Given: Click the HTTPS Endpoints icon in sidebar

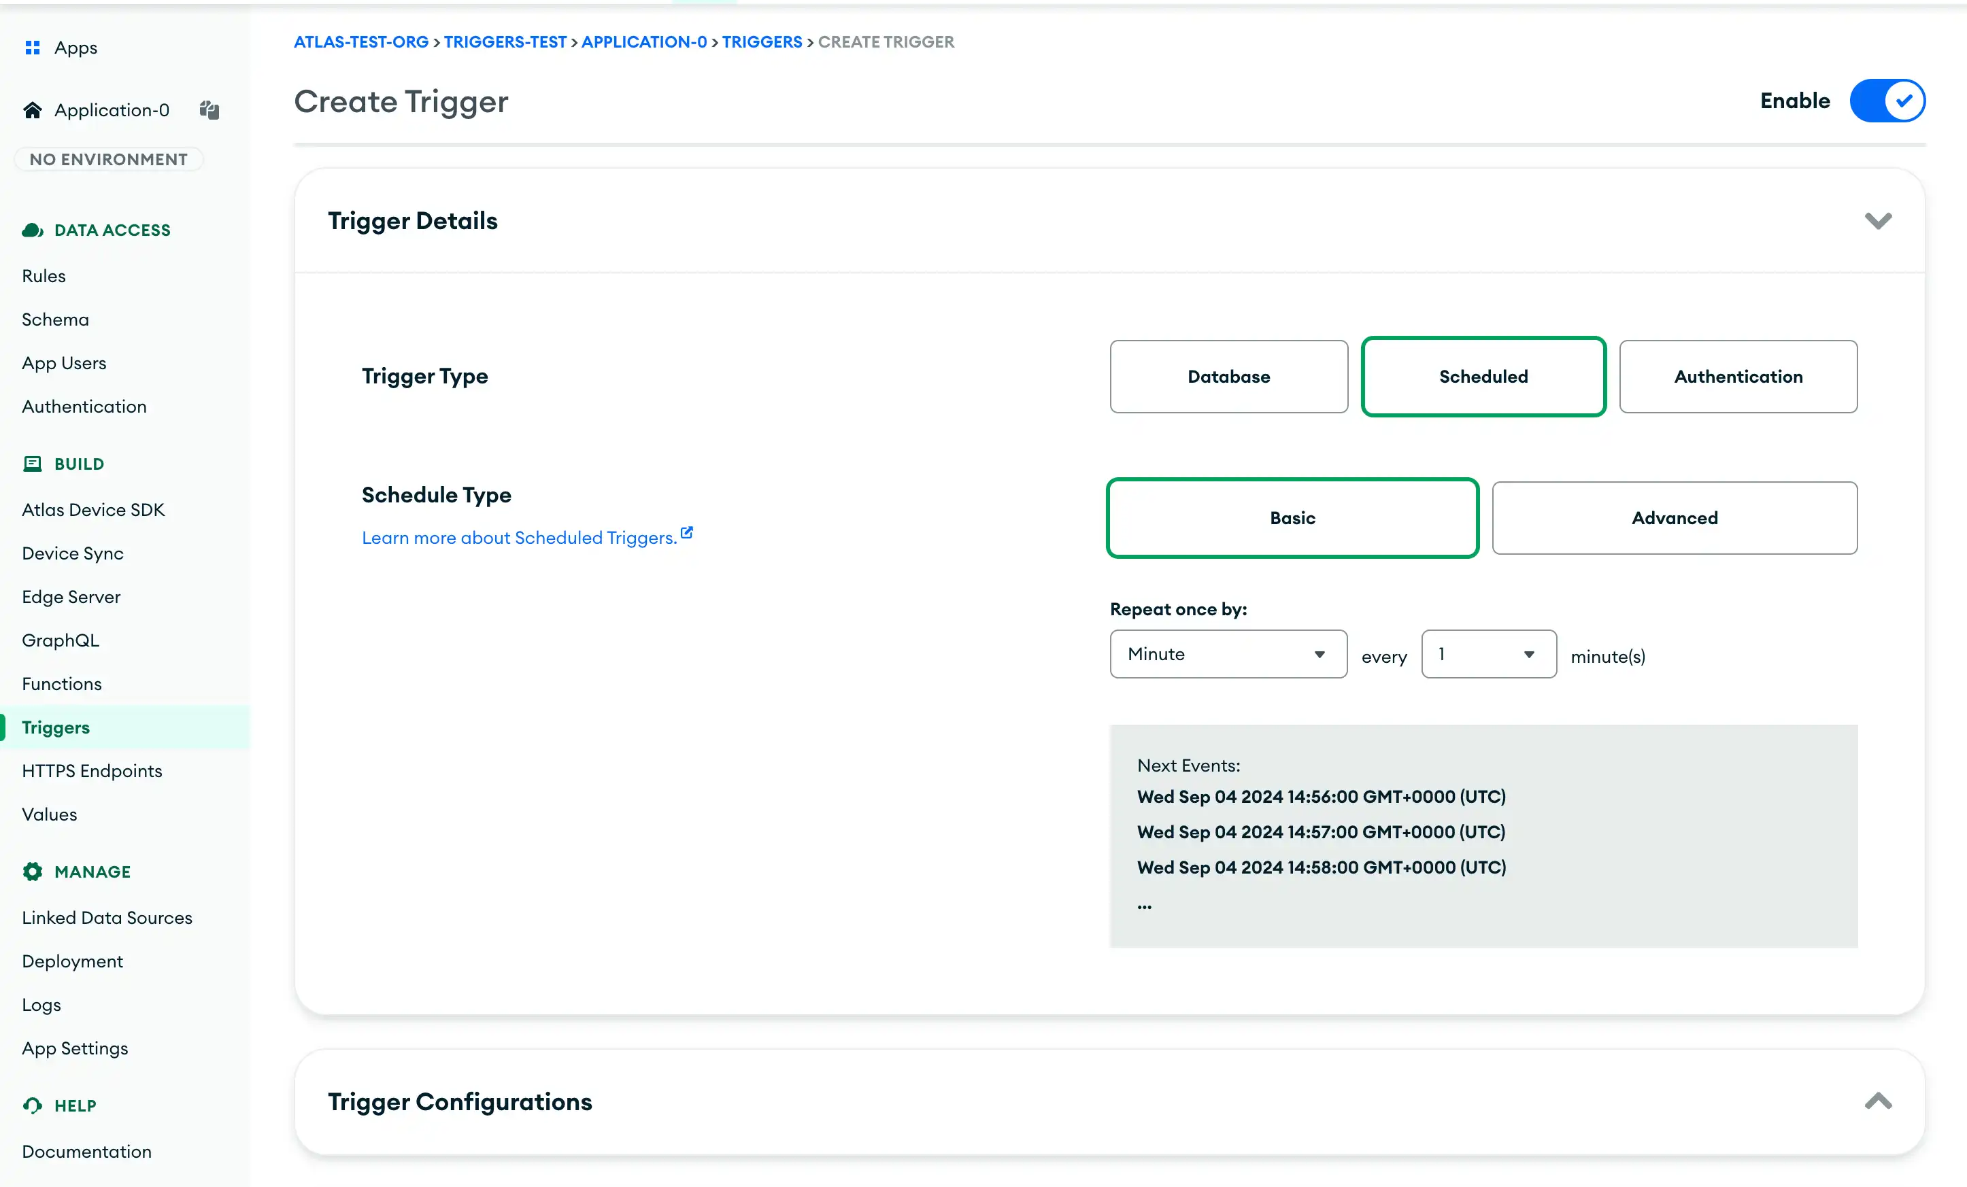Looking at the screenshot, I should [91, 770].
